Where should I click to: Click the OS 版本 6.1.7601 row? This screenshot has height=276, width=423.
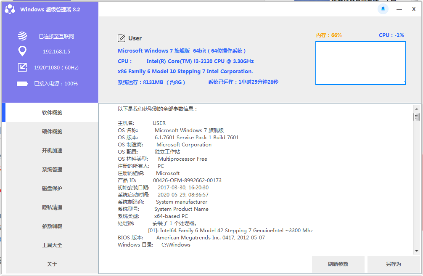click(x=178, y=138)
